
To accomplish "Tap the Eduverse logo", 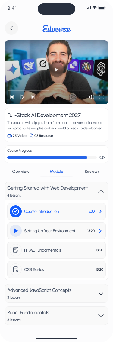I will point(57,28).
